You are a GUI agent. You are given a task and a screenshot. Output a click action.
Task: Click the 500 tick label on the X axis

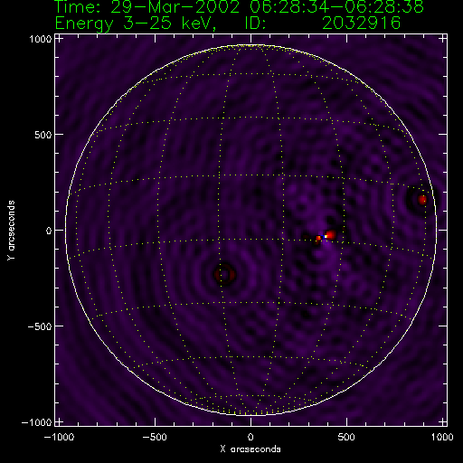(x=346, y=437)
